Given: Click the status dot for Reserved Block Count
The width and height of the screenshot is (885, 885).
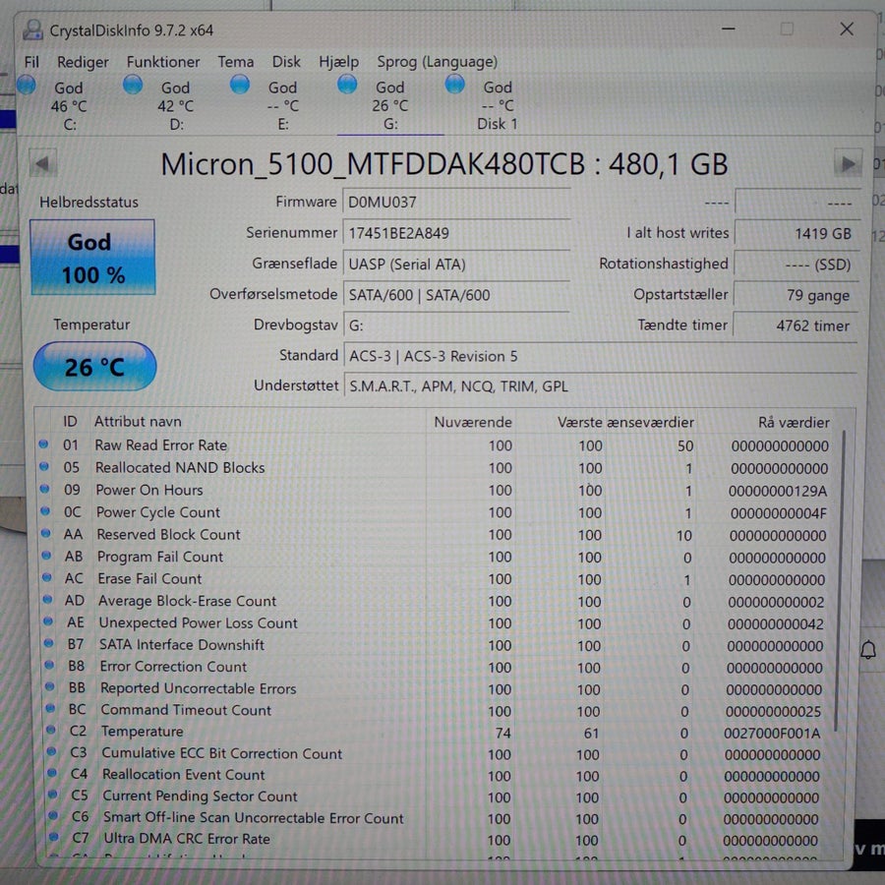Looking at the screenshot, I should pos(45,533).
